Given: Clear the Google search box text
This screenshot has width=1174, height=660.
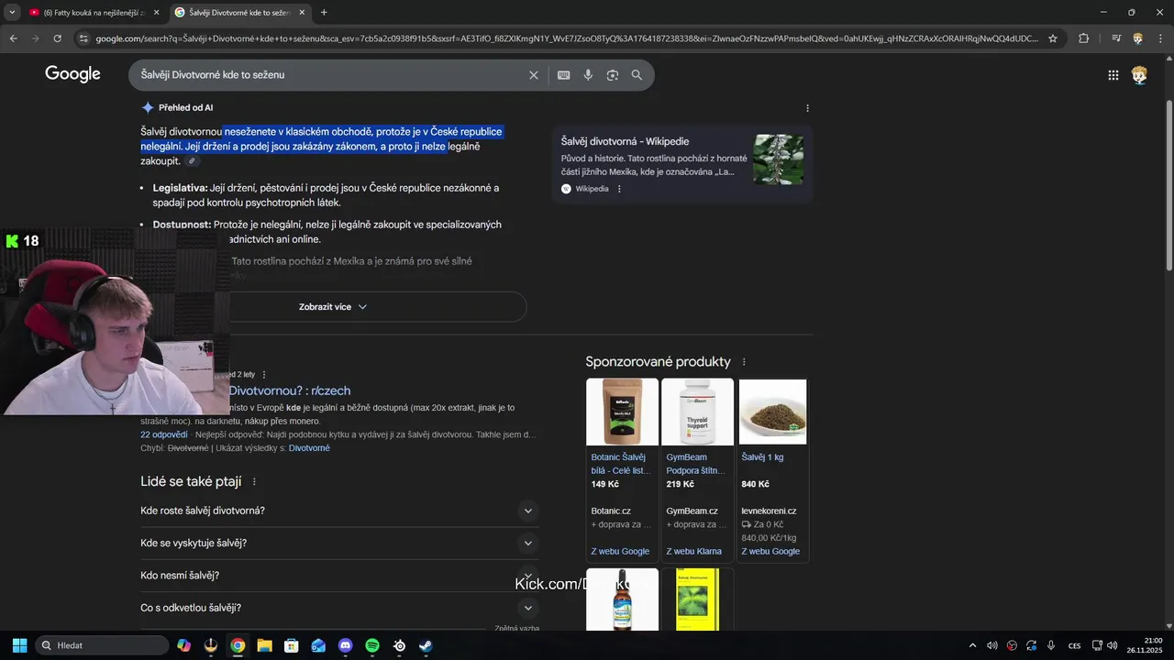Looking at the screenshot, I should (534, 75).
